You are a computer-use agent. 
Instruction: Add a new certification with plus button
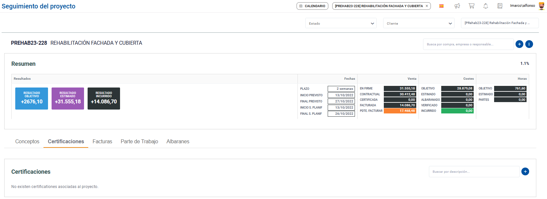point(525,171)
